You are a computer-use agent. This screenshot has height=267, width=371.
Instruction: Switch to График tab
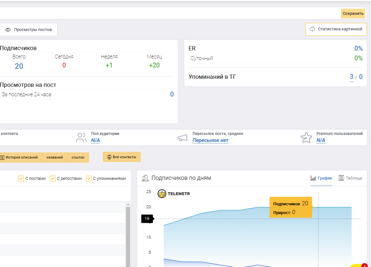(321, 178)
